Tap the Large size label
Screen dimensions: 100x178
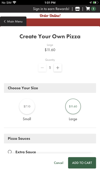pyautogui.click(x=73, y=119)
